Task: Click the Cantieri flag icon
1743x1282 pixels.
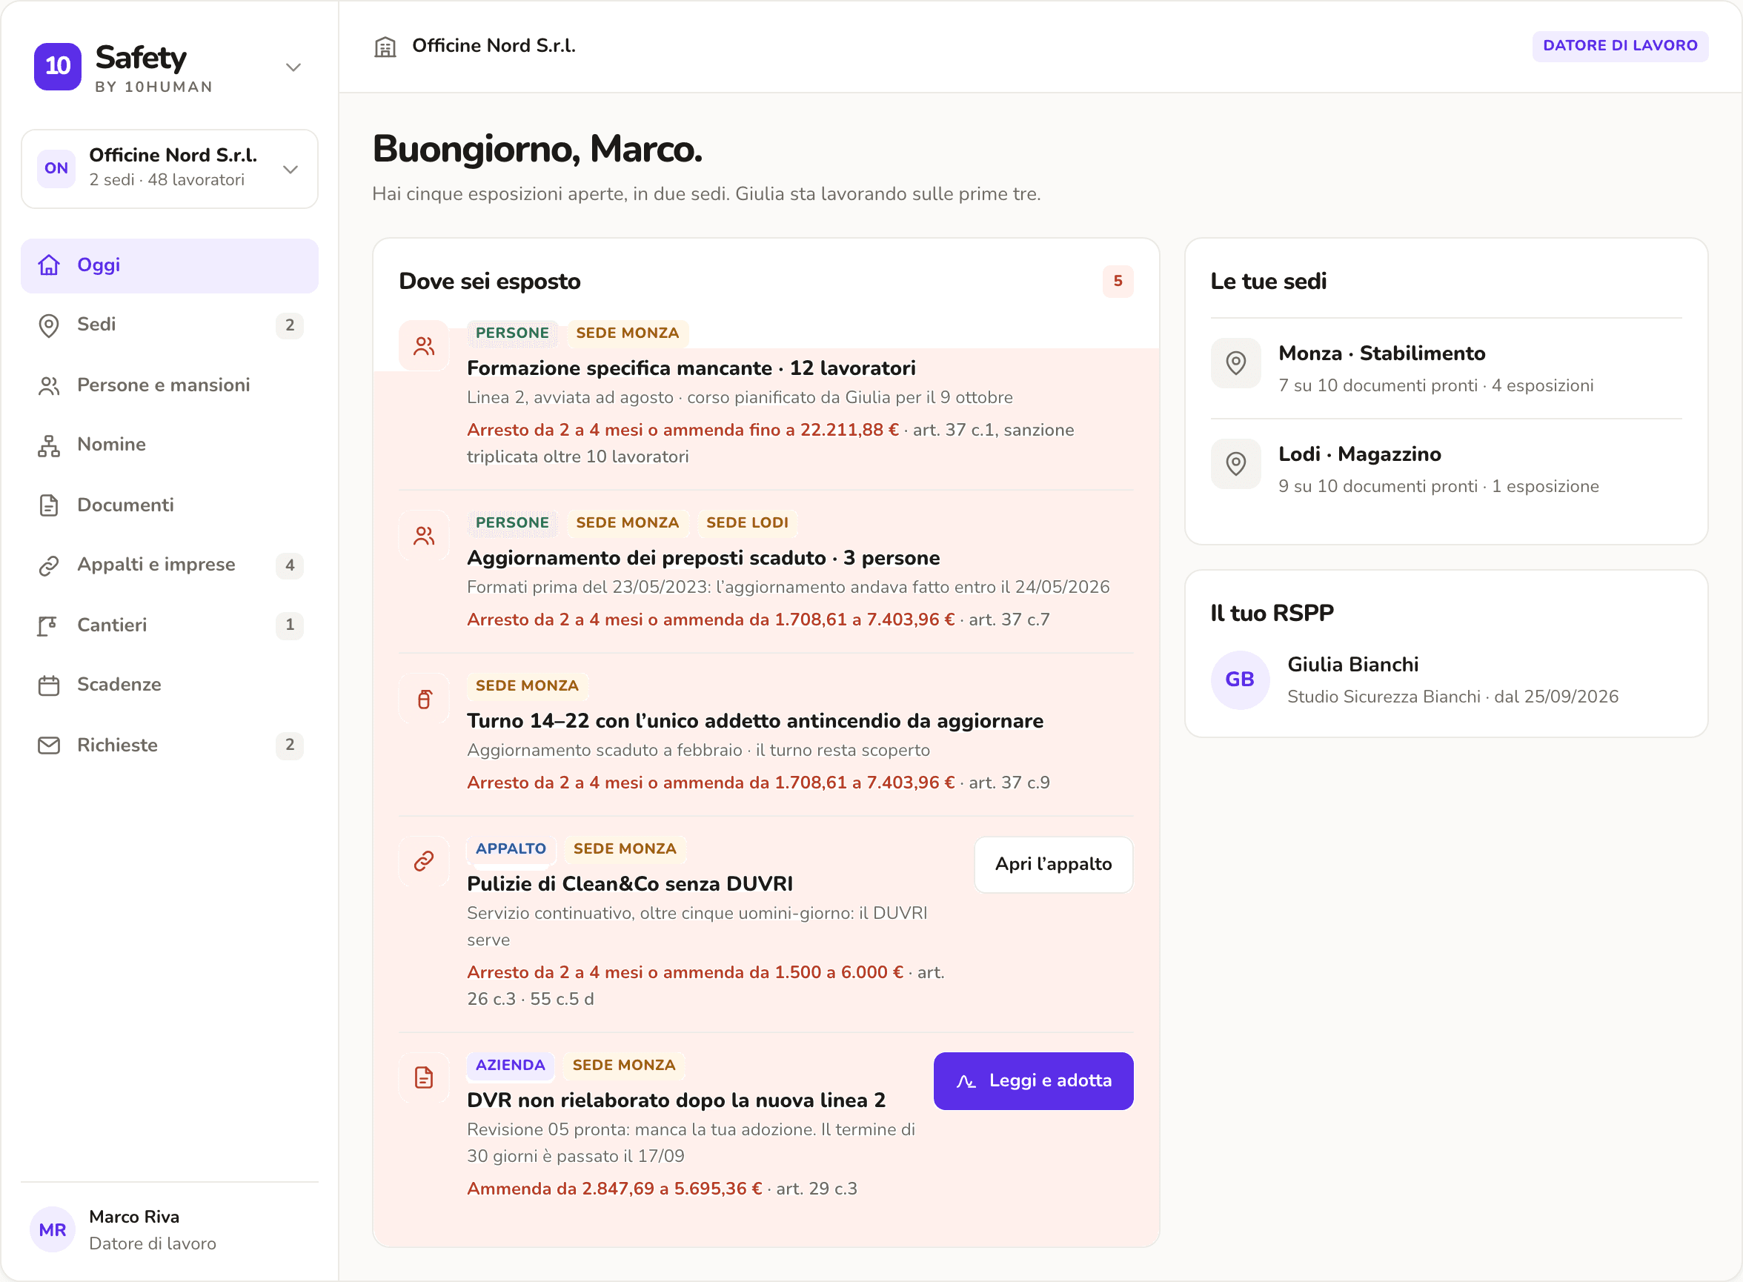Action: 49,625
